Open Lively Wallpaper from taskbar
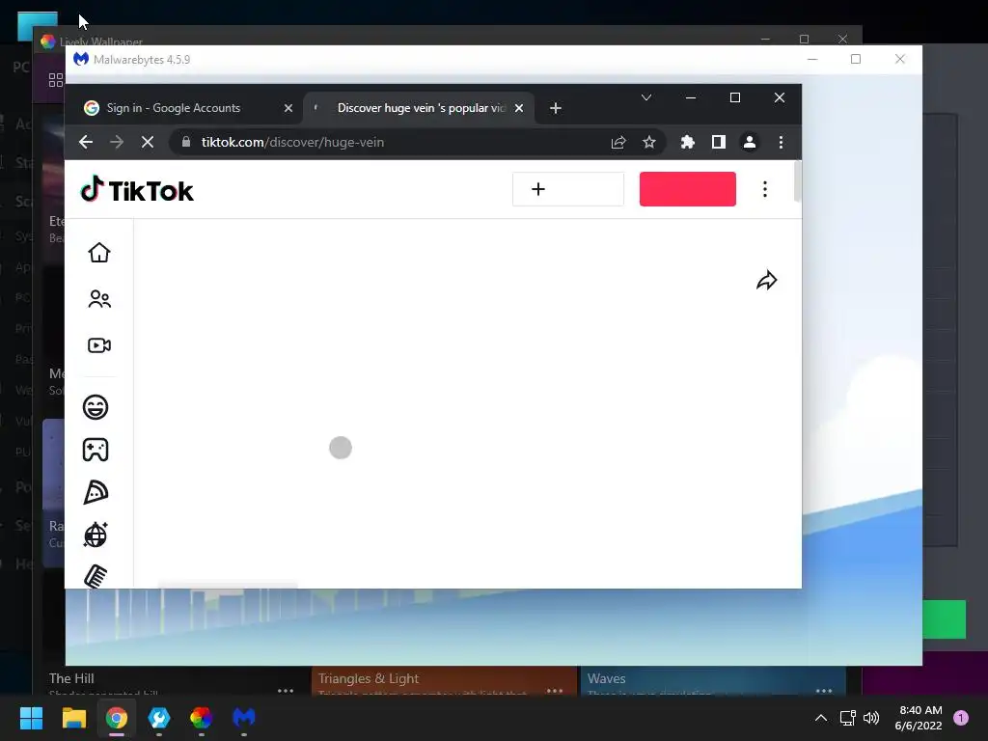Screen dimensions: 988x741 (201, 718)
